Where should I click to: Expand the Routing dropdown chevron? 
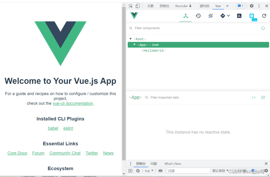(x=228, y=16)
